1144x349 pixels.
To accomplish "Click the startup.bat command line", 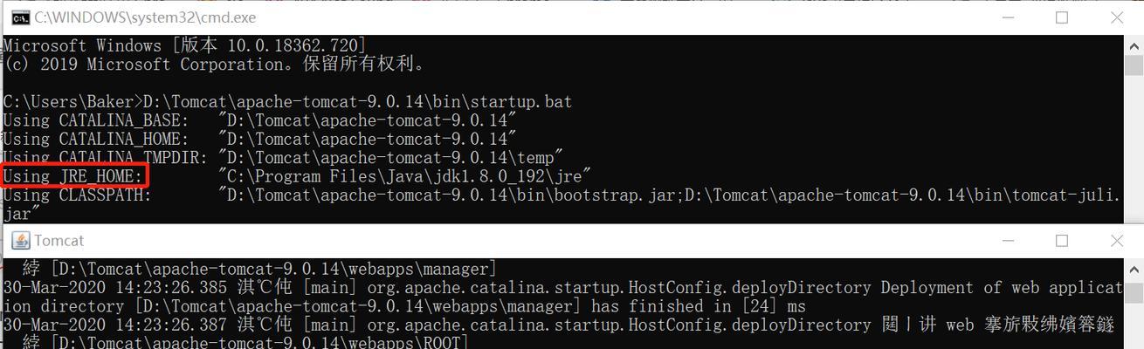I will (x=287, y=101).
